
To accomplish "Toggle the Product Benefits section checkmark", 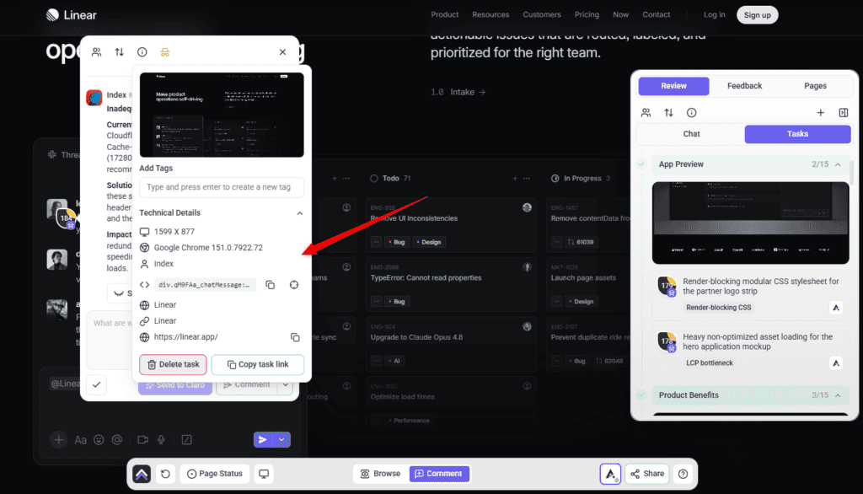I will click(641, 395).
